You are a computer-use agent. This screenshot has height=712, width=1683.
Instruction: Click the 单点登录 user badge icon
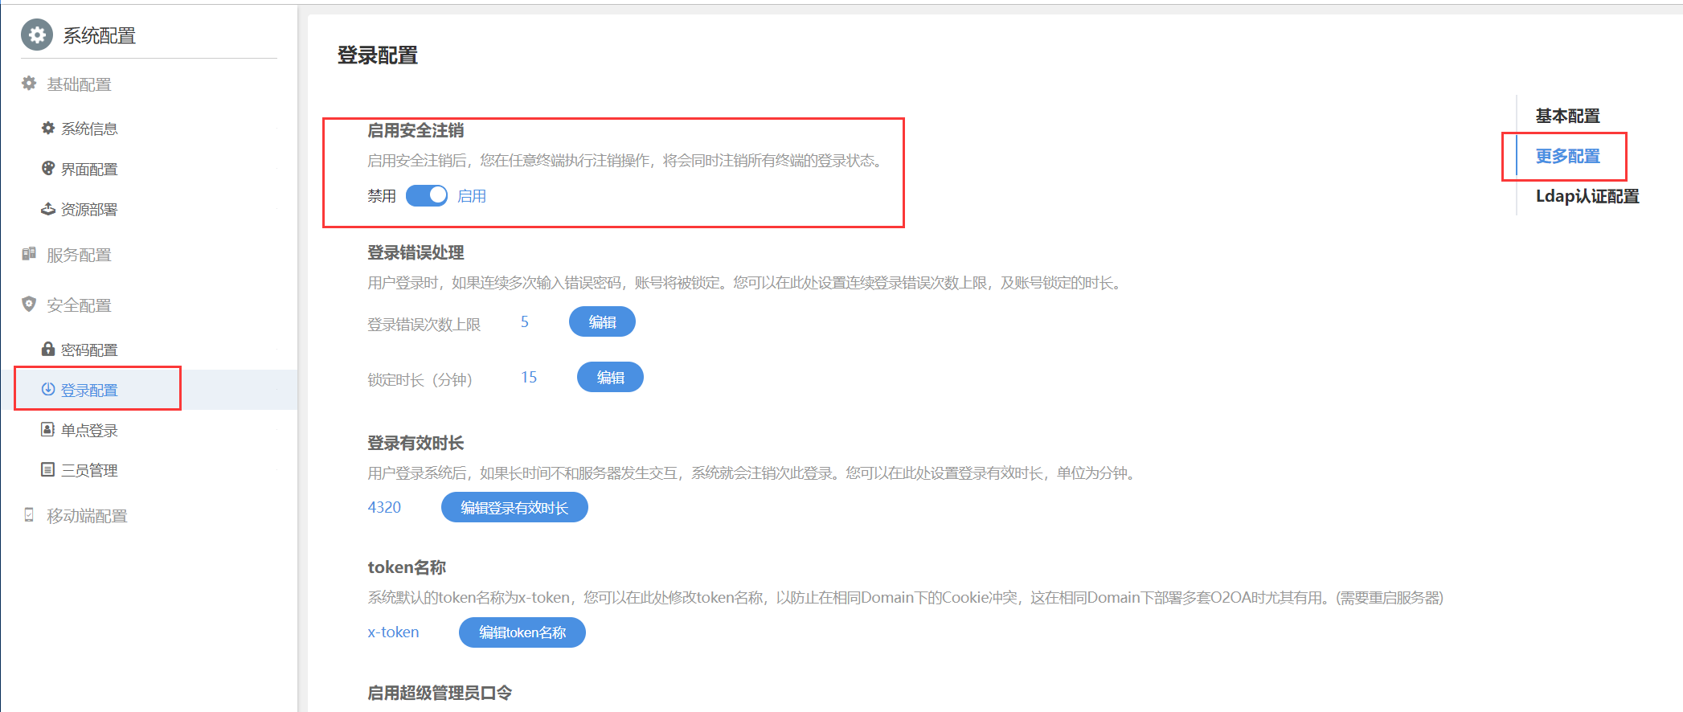coord(48,429)
